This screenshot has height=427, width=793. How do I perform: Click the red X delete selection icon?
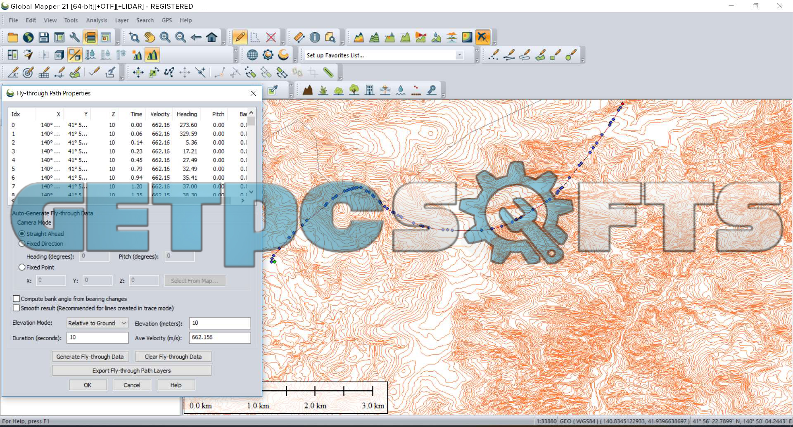click(x=271, y=38)
